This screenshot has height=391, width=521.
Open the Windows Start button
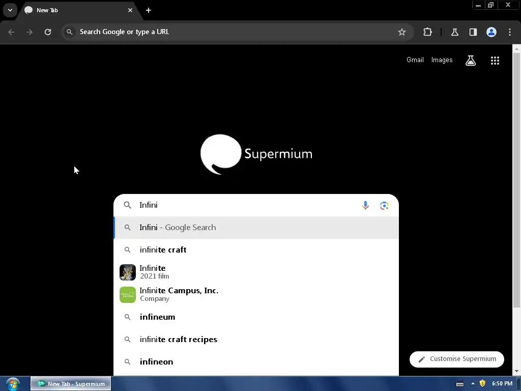pos(13,384)
